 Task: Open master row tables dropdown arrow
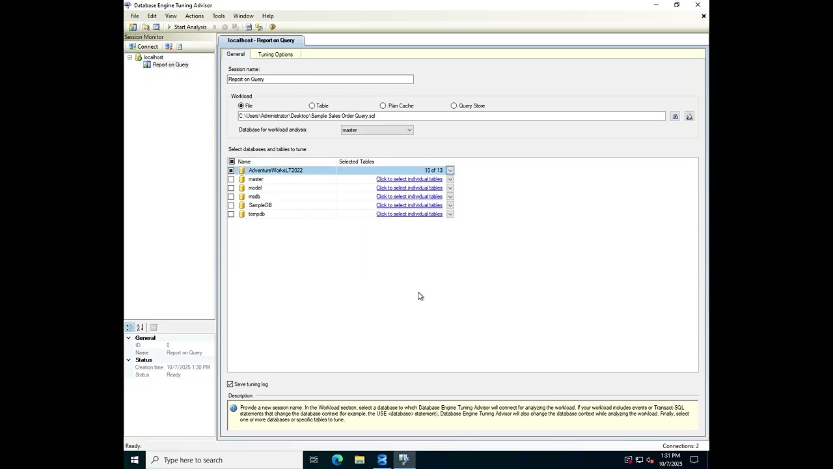pyautogui.click(x=450, y=179)
